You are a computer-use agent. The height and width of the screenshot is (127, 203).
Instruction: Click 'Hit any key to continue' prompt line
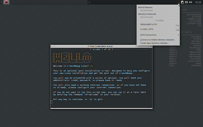80,99
